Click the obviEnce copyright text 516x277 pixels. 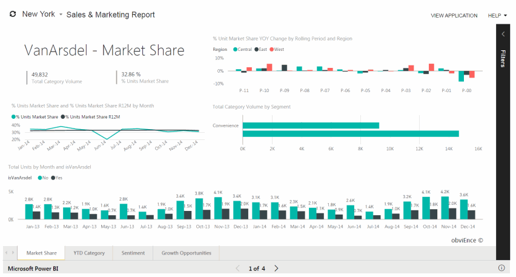pyautogui.click(x=467, y=240)
